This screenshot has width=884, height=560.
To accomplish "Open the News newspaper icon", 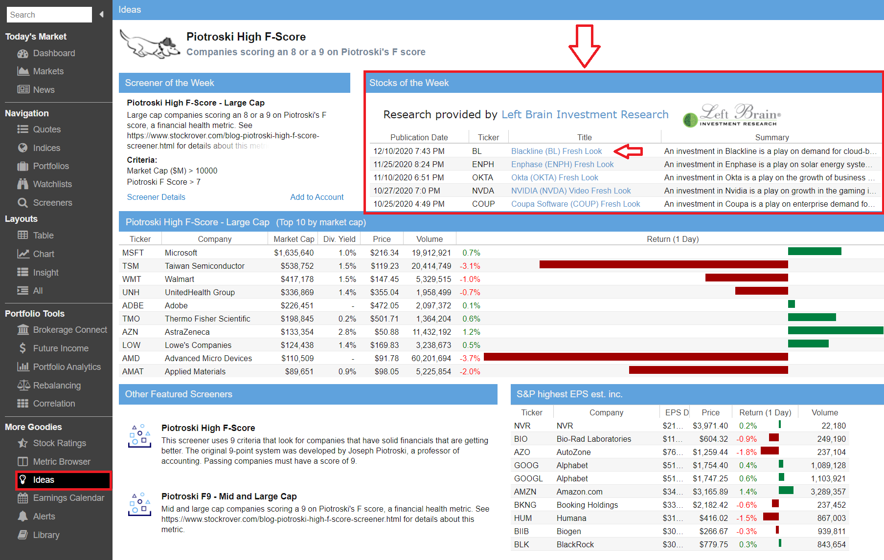I will pyautogui.click(x=23, y=89).
